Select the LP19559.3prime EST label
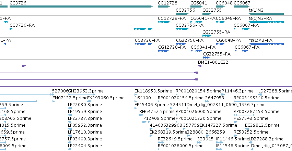Screen dimensions: 292x151 point(85,112)
